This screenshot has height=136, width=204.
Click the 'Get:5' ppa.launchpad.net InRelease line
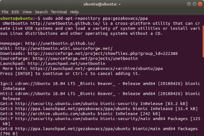click(x=99, y=109)
